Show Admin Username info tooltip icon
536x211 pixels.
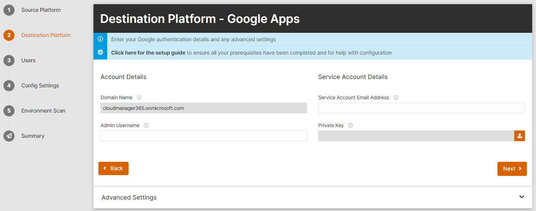pyautogui.click(x=146, y=126)
